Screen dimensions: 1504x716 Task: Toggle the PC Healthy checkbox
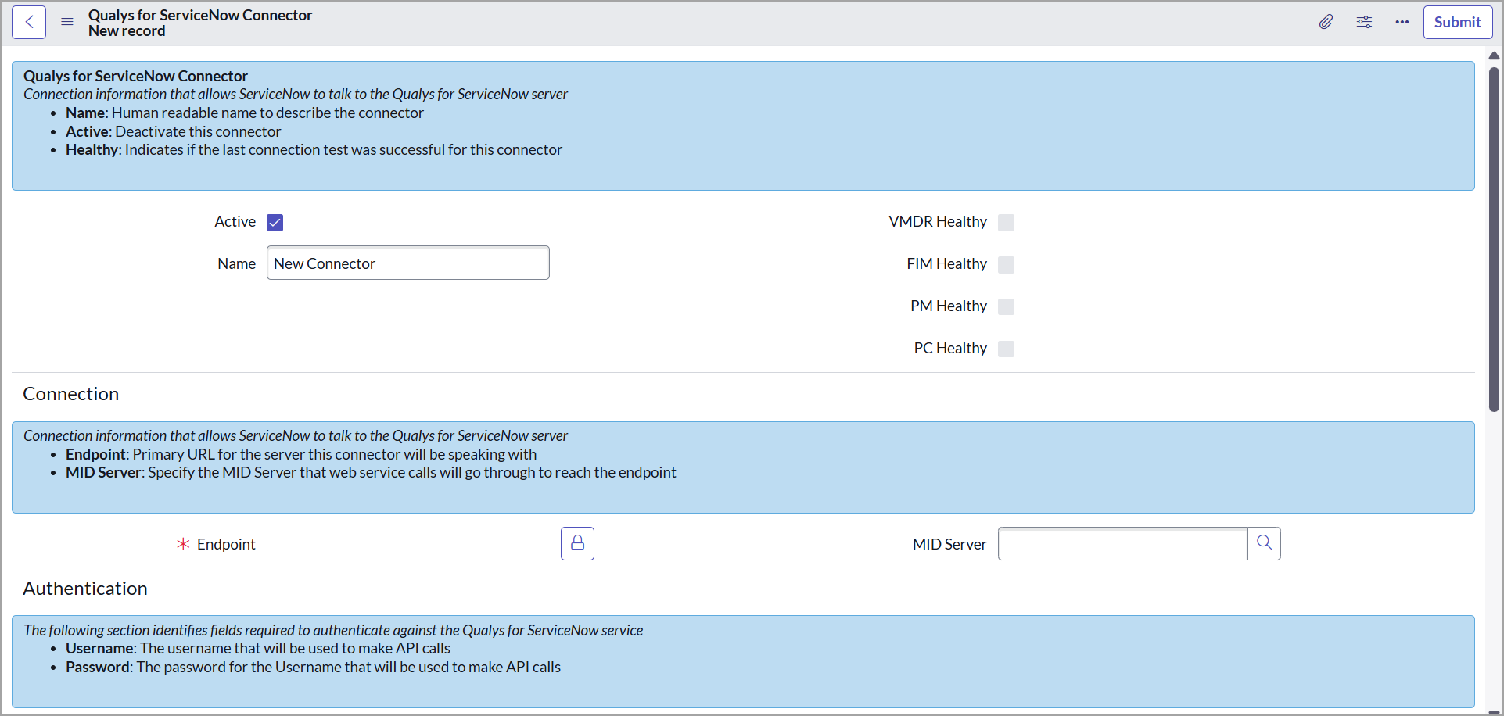(1007, 349)
